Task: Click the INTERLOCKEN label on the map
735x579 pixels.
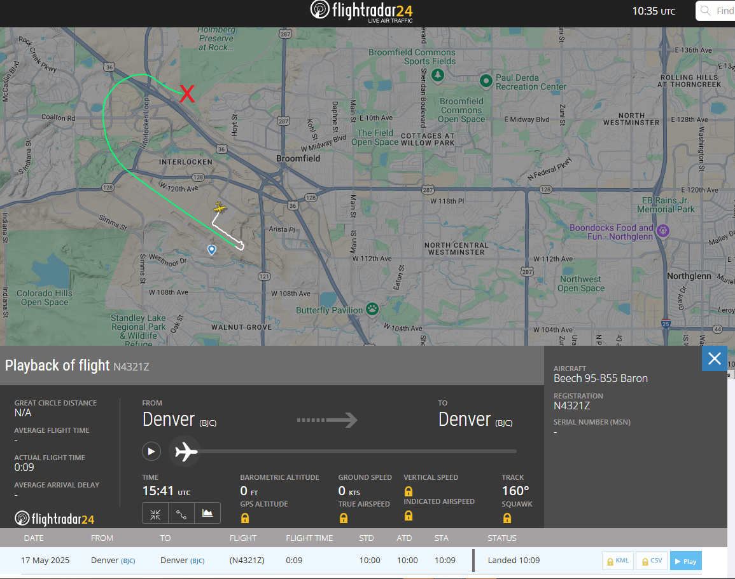Action: pyautogui.click(x=186, y=162)
